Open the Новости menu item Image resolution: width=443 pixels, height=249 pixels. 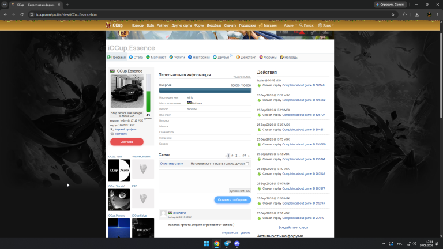point(138,25)
